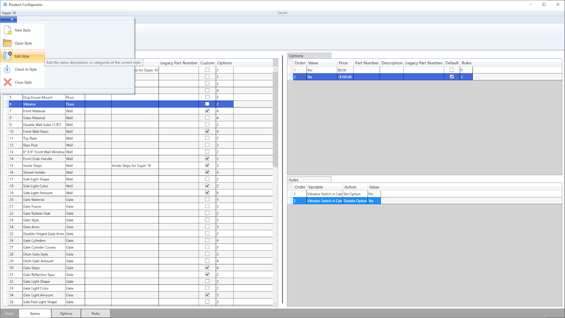Switch to the Options view tab

pos(66,313)
